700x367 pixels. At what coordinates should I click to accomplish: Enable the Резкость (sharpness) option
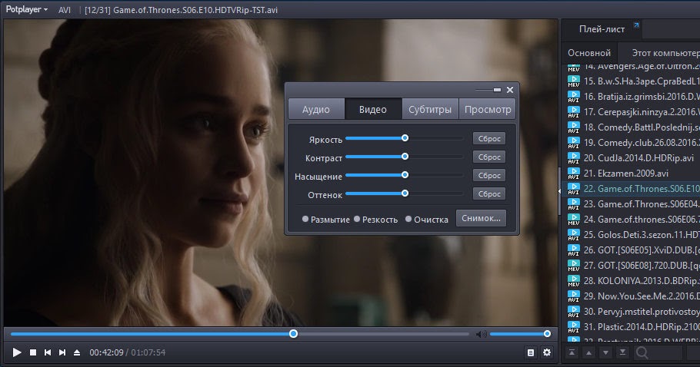357,220
